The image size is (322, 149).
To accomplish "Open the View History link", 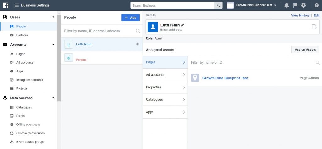I will [300, 15].
